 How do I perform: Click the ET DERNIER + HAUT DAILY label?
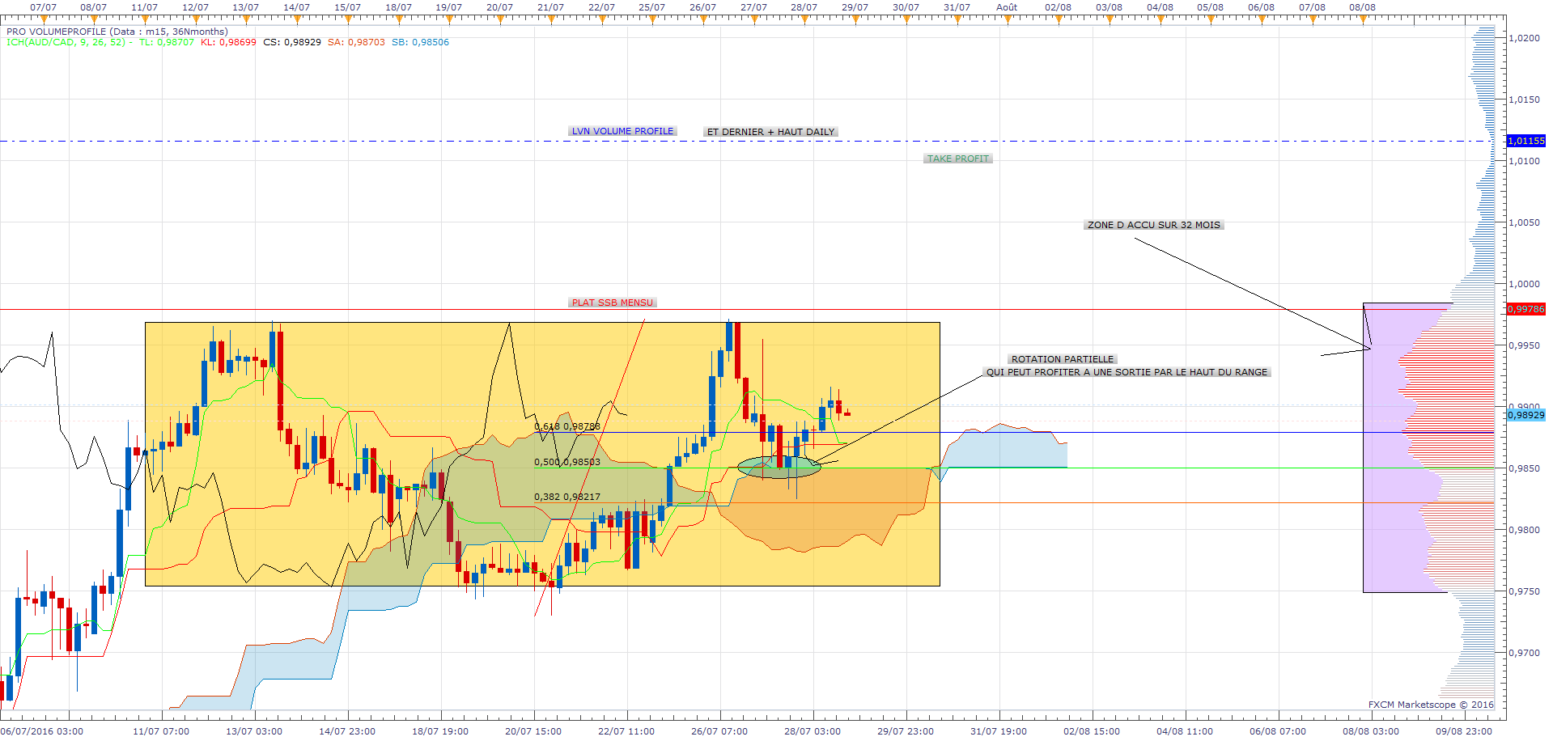(x=770, y=132)
